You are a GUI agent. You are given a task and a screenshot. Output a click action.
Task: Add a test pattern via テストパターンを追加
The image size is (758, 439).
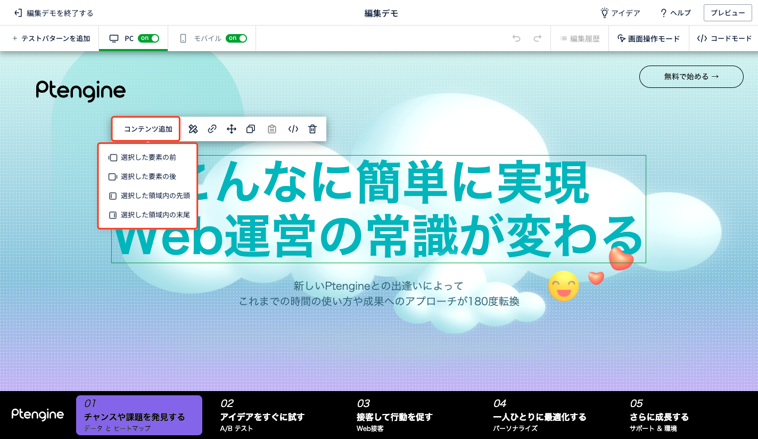coord(51,38)
